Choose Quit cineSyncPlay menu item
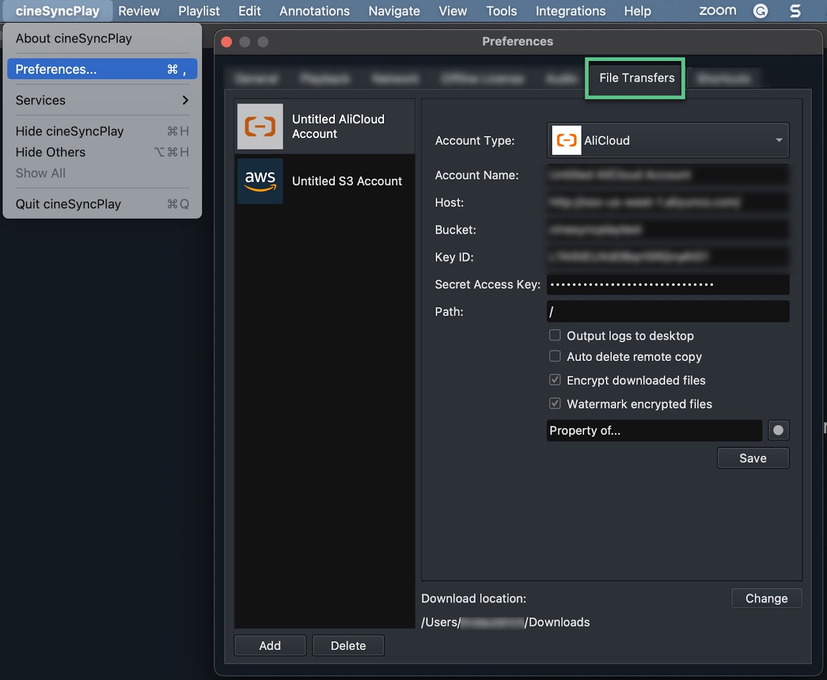Viewport: 827px width, 680px height. point(102,204)
